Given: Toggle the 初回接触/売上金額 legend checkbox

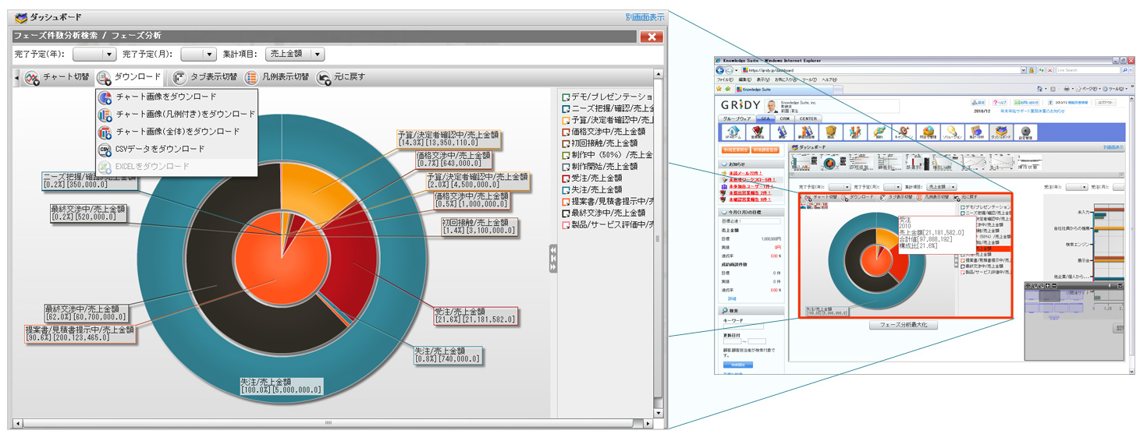Looking at the screenshot, I should point(566,143).
